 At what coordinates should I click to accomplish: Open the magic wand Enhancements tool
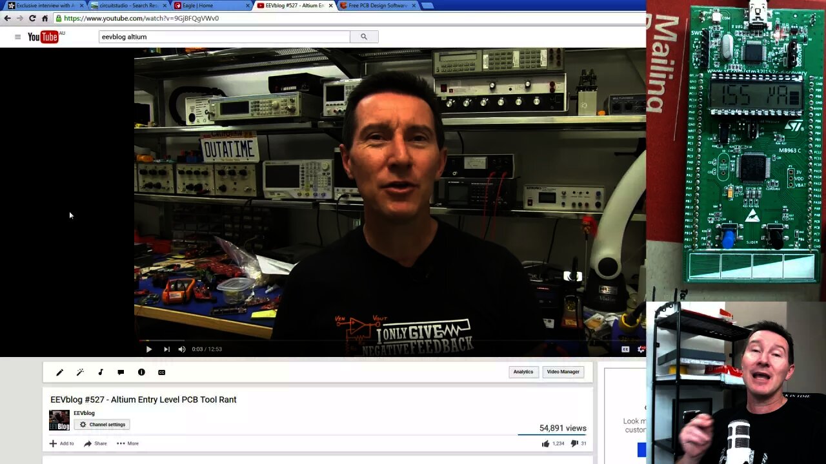(x=80, y=372)
